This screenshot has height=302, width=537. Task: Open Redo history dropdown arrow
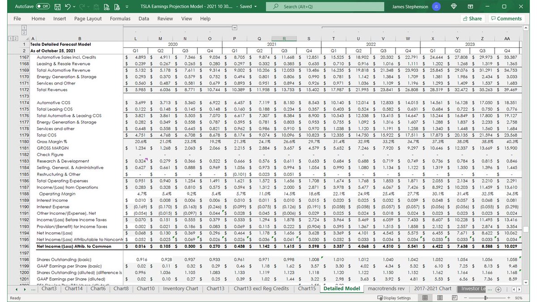[89, 7]
